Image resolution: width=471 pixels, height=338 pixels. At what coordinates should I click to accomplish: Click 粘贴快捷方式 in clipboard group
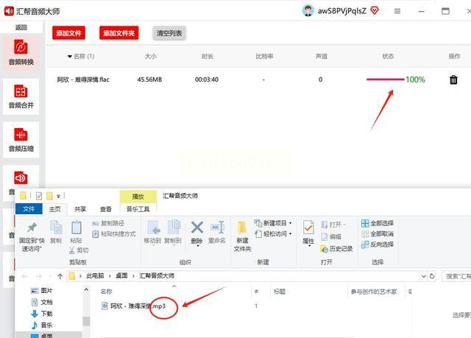114,233
